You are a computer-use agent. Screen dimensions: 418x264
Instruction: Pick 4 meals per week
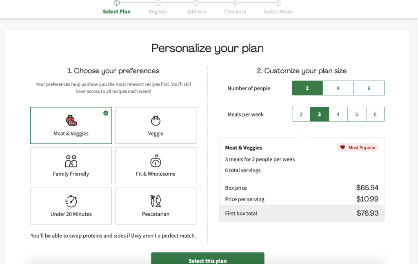click(338, 114)
